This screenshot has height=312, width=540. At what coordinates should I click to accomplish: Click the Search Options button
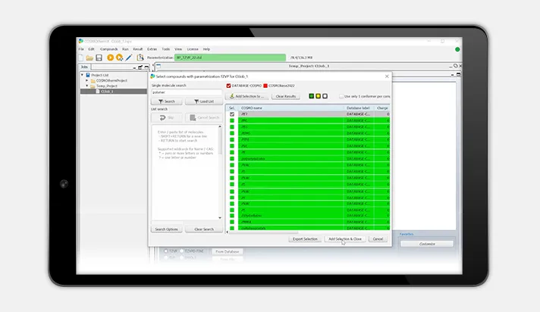tap(166, 229)
